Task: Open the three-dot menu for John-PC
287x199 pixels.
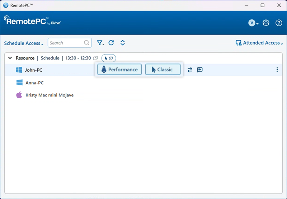Action: click(x=277, y=70)
